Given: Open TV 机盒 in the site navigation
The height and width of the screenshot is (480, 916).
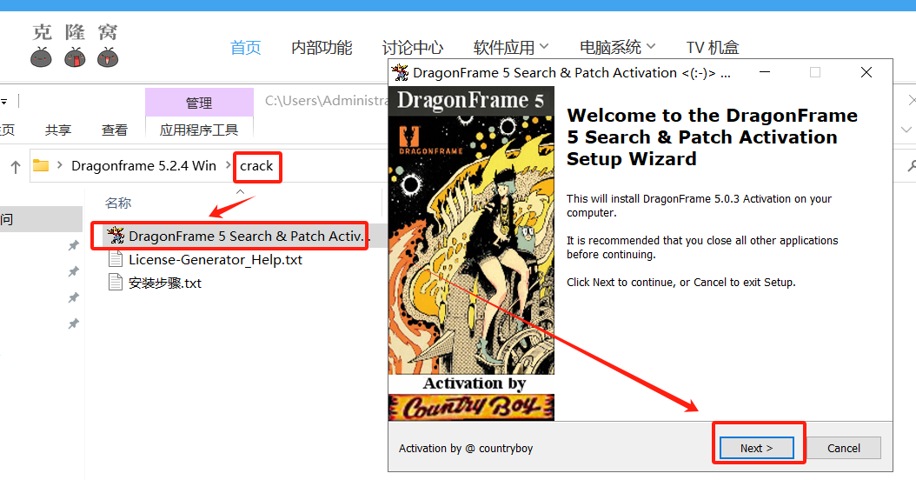Looking at the screenshot, I should 713,47.
